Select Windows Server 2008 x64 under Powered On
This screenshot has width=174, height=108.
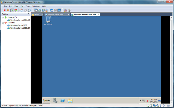click(x=20, y=20)
